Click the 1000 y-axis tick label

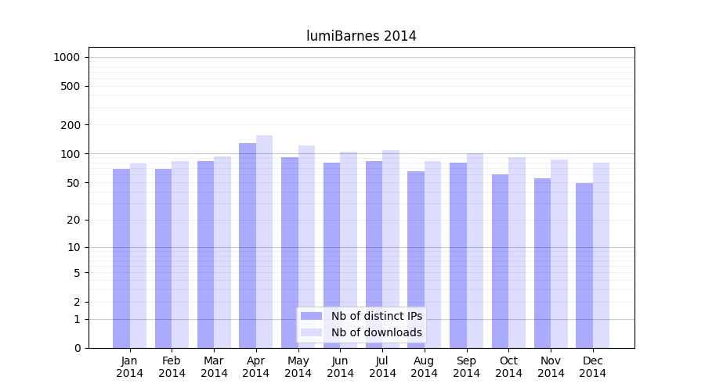[x=67, y=57]
